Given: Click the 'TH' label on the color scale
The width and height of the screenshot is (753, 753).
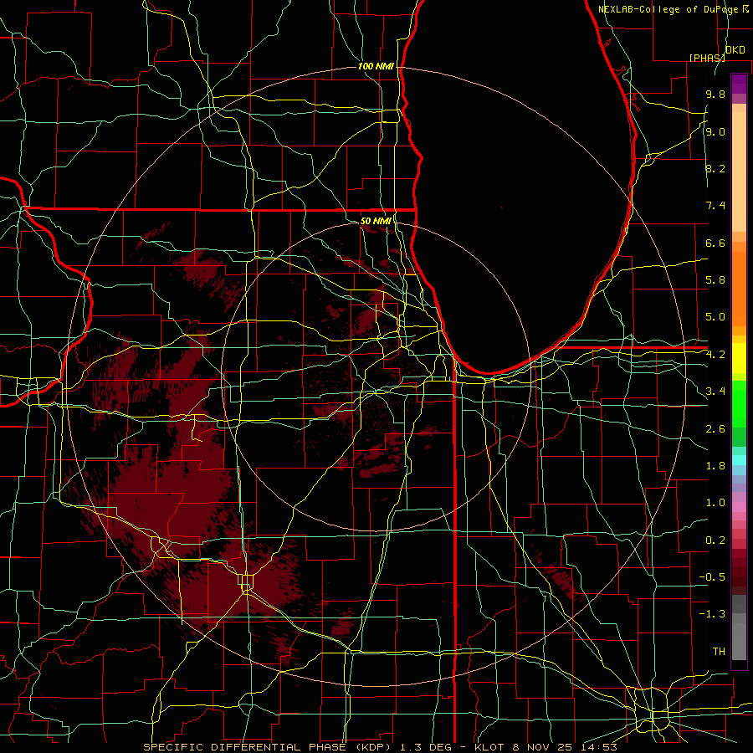Looking at the screenshot, I should pyautogui.click(x=719, y=652).
